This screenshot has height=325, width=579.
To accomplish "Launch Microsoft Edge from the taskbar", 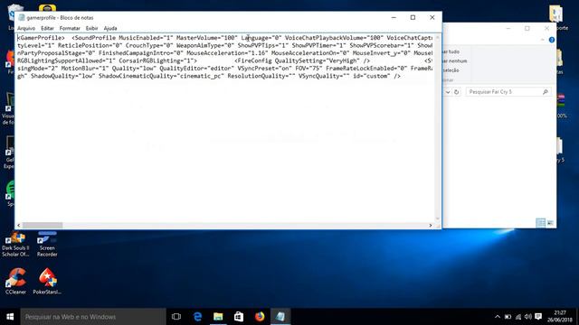I will click(197, 317).
